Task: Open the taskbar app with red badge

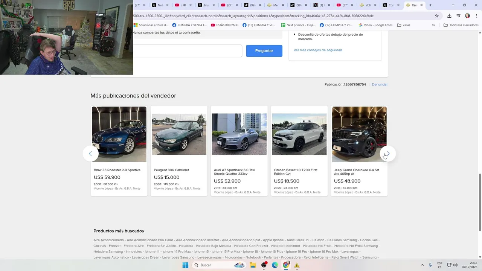Action: tap(264, 265)
